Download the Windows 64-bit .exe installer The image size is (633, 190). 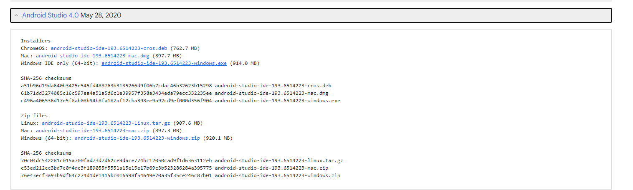coord(164,63)
